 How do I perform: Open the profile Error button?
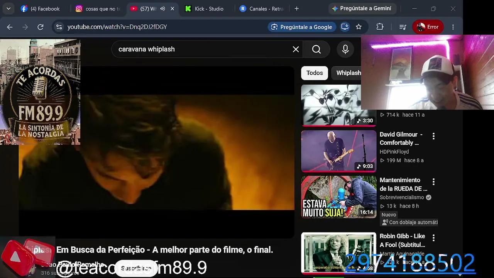(428, 27)
